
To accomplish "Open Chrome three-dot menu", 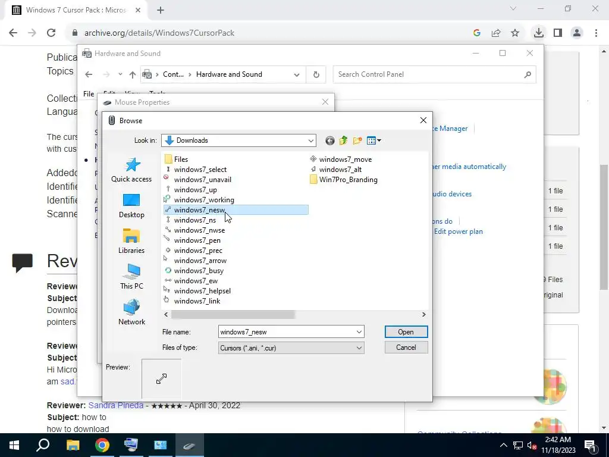I will (596, 33).
